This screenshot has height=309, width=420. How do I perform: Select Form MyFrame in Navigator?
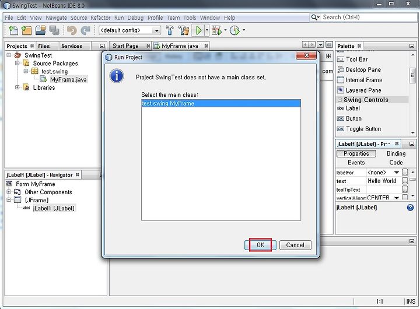pos(36,184)
